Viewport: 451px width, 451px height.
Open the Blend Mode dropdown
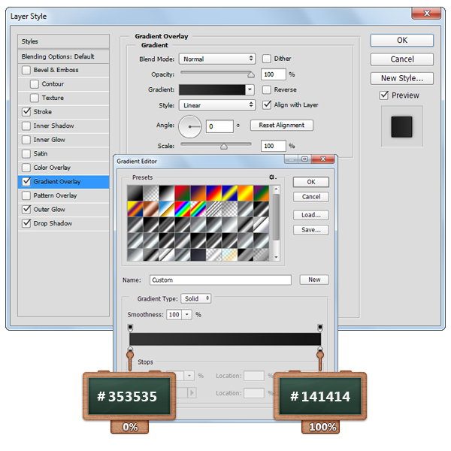tap(217, 59)
